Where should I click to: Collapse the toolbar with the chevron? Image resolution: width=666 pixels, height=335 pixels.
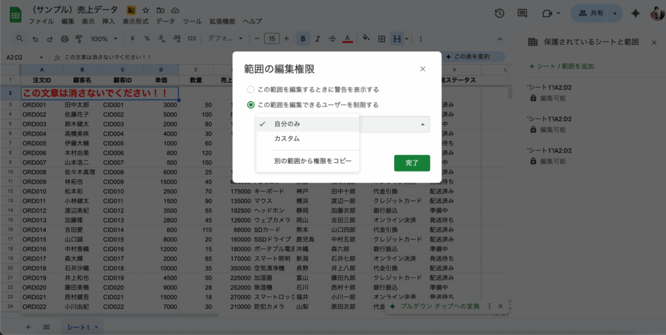pyautogui.click(x=499, y=38)
